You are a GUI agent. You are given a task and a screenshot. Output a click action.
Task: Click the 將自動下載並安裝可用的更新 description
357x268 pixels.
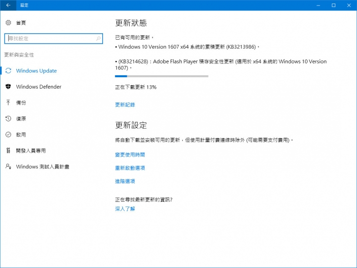[204, 140]
